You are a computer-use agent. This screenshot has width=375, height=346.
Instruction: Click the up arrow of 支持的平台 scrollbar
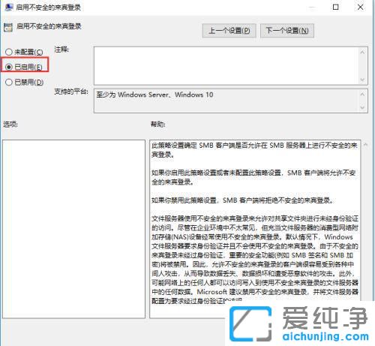(362, 94)
